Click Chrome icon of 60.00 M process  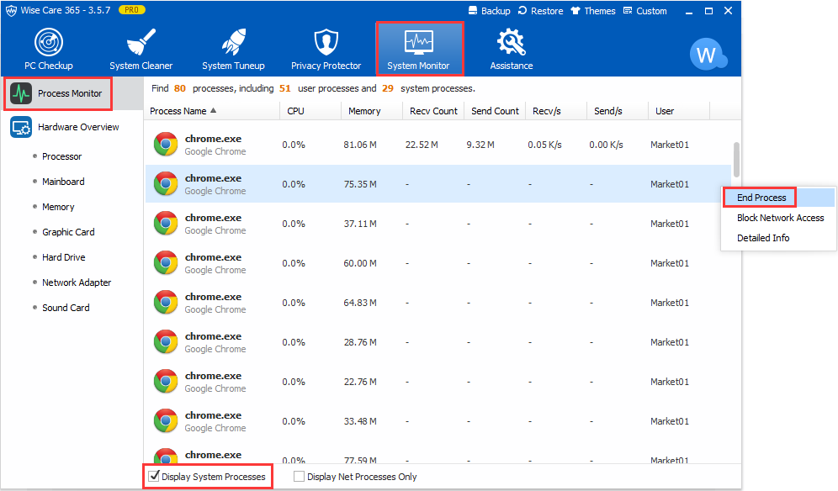point(166,263)
